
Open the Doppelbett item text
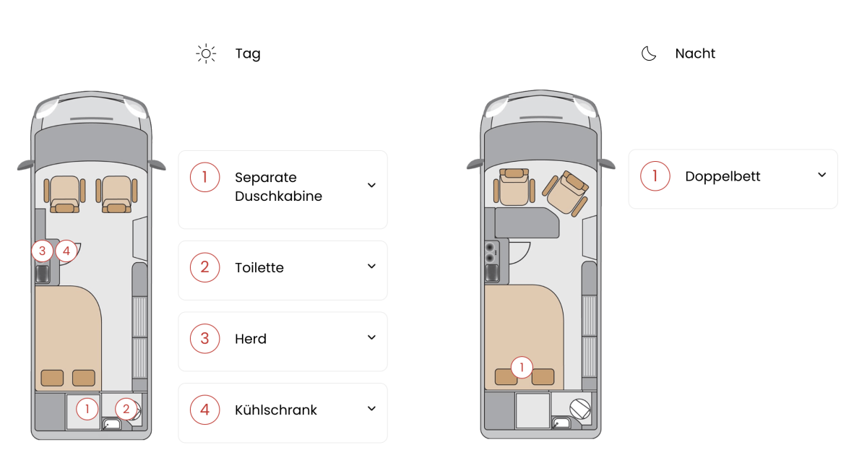tap(722, 177)
